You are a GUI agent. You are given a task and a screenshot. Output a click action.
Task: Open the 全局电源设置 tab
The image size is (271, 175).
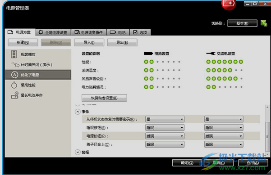[53, 32]
